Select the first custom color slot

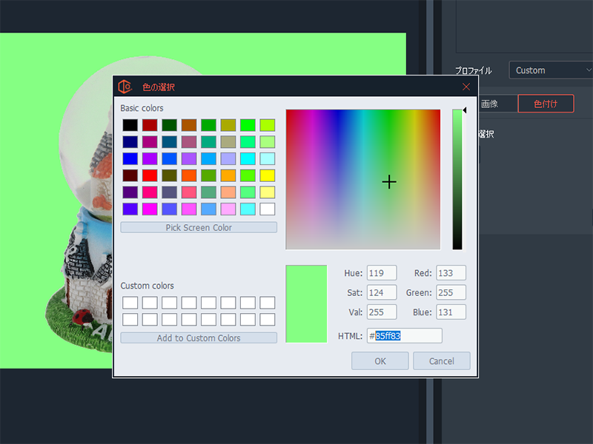(x=130, y=303)
